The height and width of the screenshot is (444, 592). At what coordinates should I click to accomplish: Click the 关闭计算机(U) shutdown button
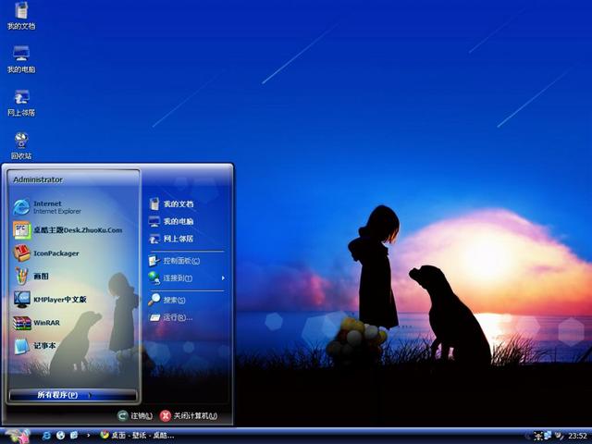pyautogui.click(x=189, y=416)
